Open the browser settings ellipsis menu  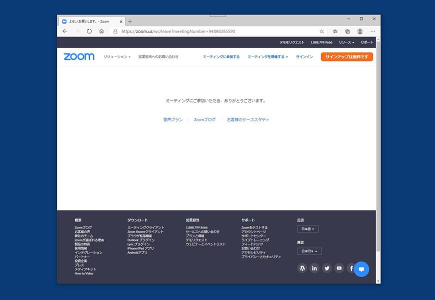(372, 31)
